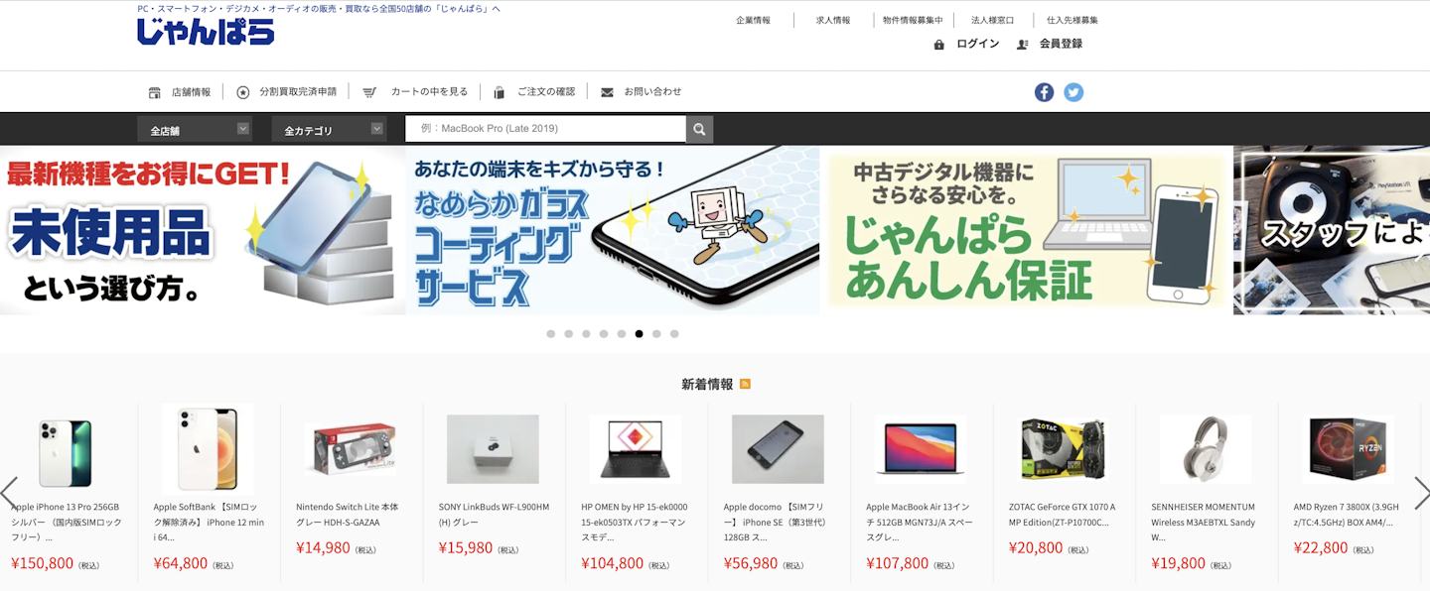Image resolution: width=1430 pixels, height=591 pixels.
Task: Click the lock icon beside ログイン
Action: click(938, 45)
